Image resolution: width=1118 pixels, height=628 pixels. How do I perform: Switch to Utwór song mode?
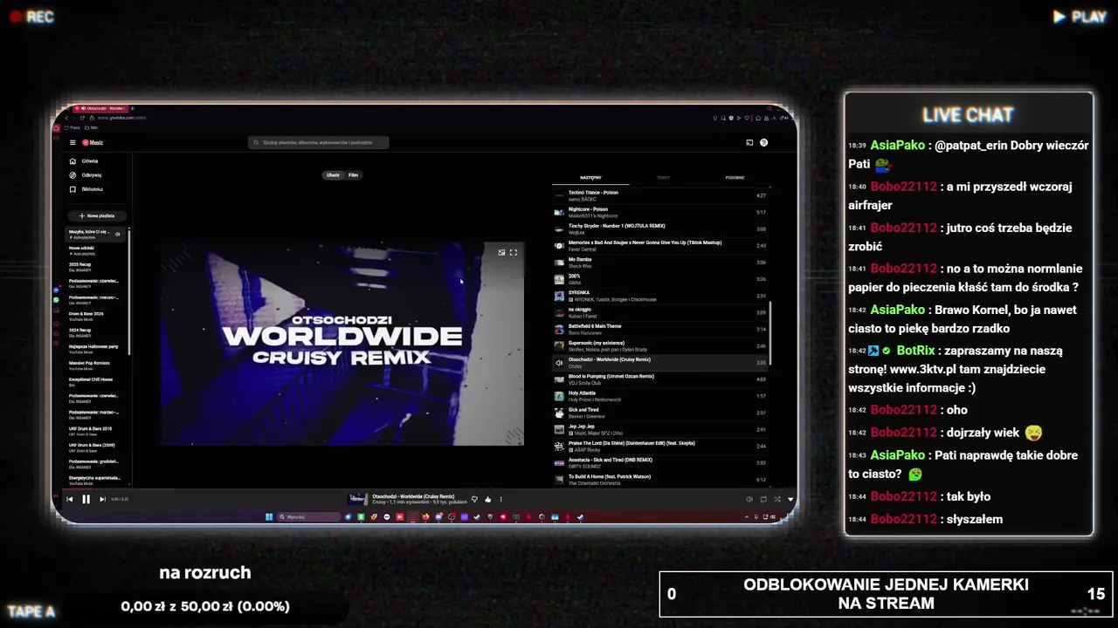(x=333, y=175)
